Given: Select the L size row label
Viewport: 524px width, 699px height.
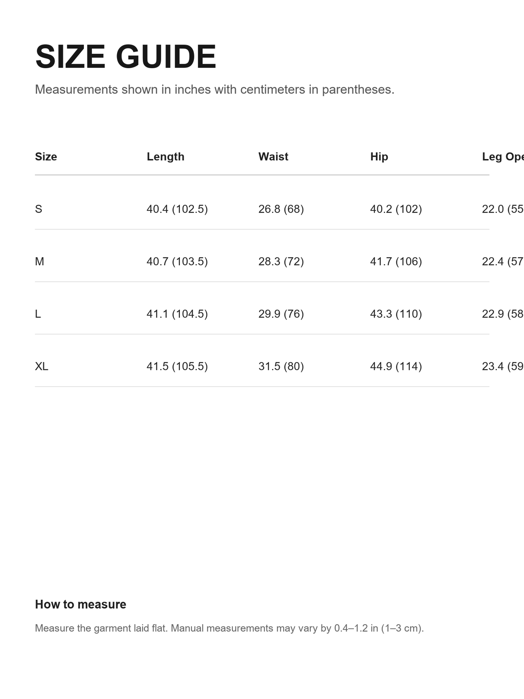Looking at the screenshot, I should pos(38,314).
